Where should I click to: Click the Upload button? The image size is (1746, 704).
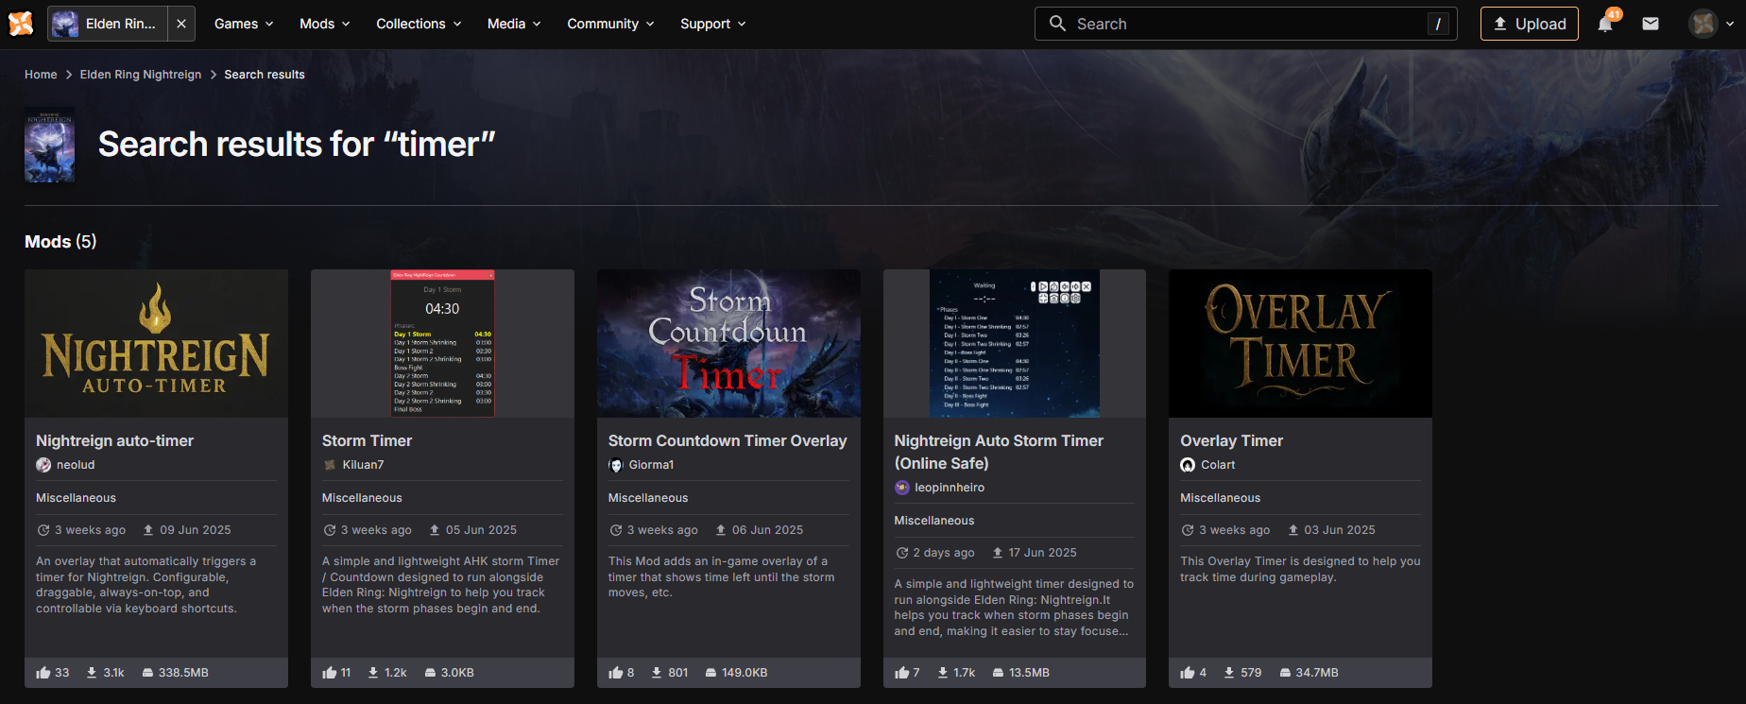1530,24
